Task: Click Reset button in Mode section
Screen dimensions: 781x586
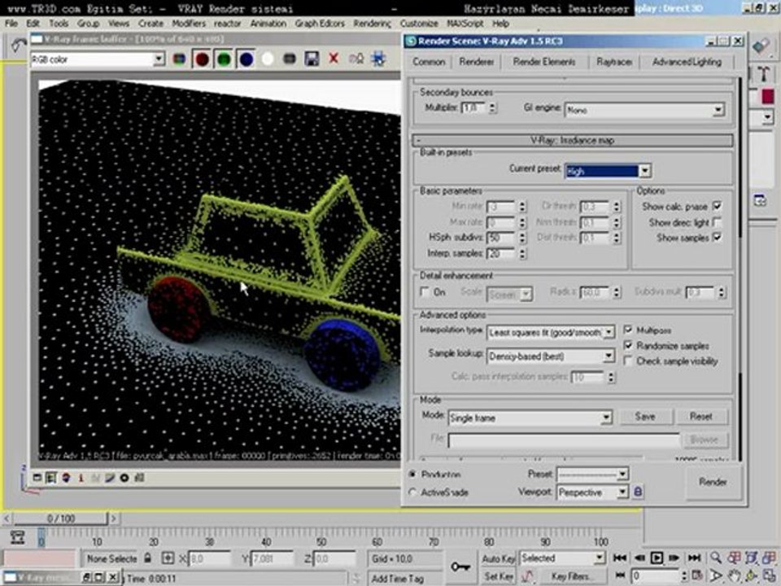Action: tap(700, 417)
